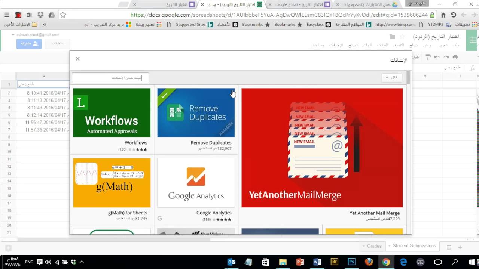Select cell with timestamp 11:57:36
This screenshot has height=269, width=479.
(43, 130)
